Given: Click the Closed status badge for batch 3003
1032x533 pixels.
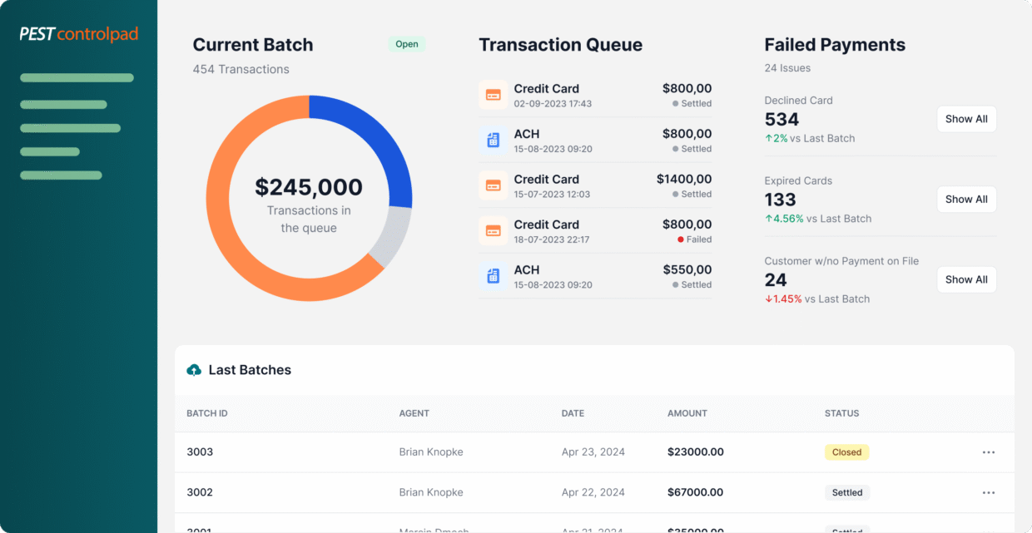Looking at the screenshot, I should (846, 452).
